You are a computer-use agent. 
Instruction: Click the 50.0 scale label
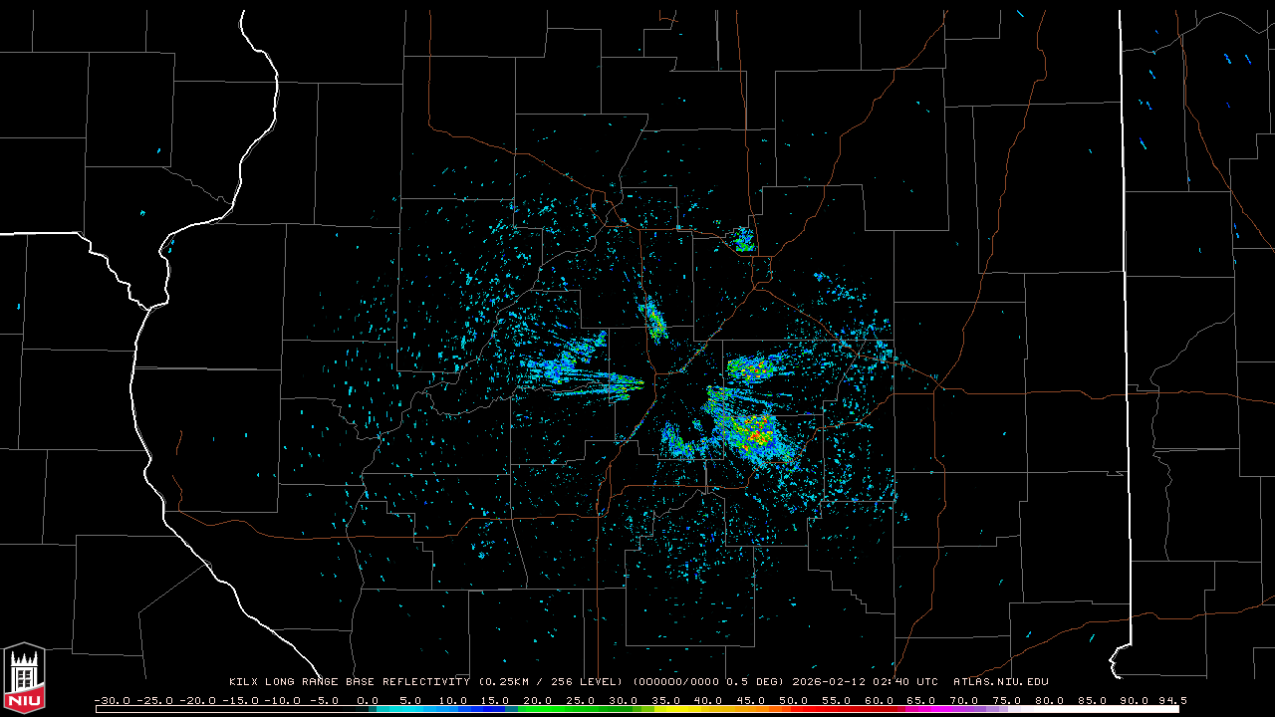(x=794, y=700)
